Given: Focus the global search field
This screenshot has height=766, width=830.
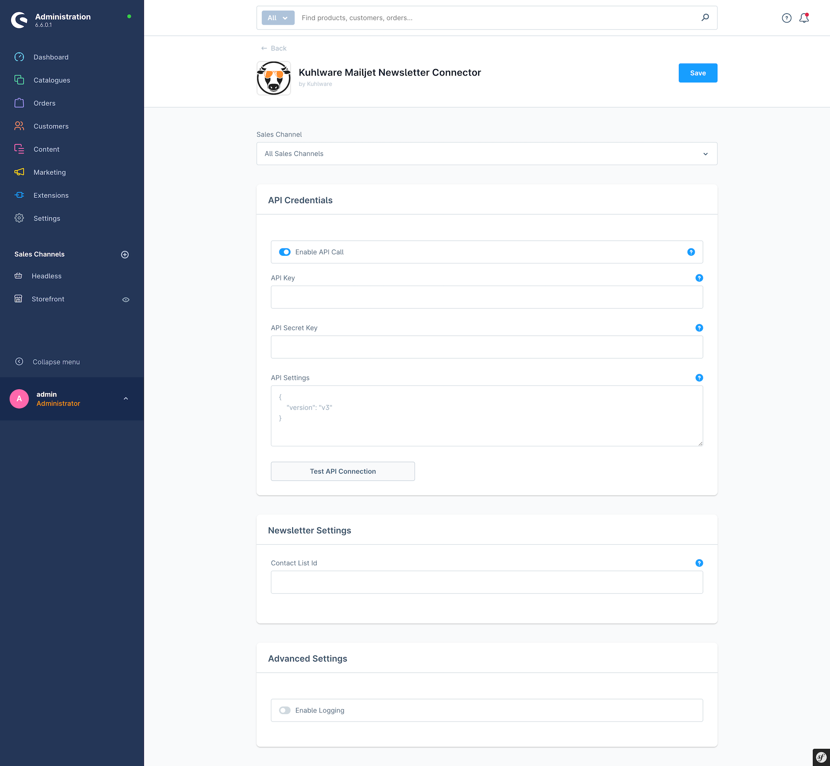Looking at the screenshot, I should pos(497,18).
